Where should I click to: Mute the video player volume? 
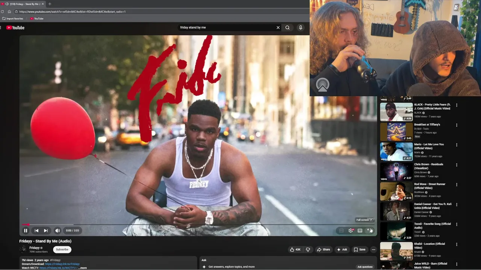pos(57,231)
